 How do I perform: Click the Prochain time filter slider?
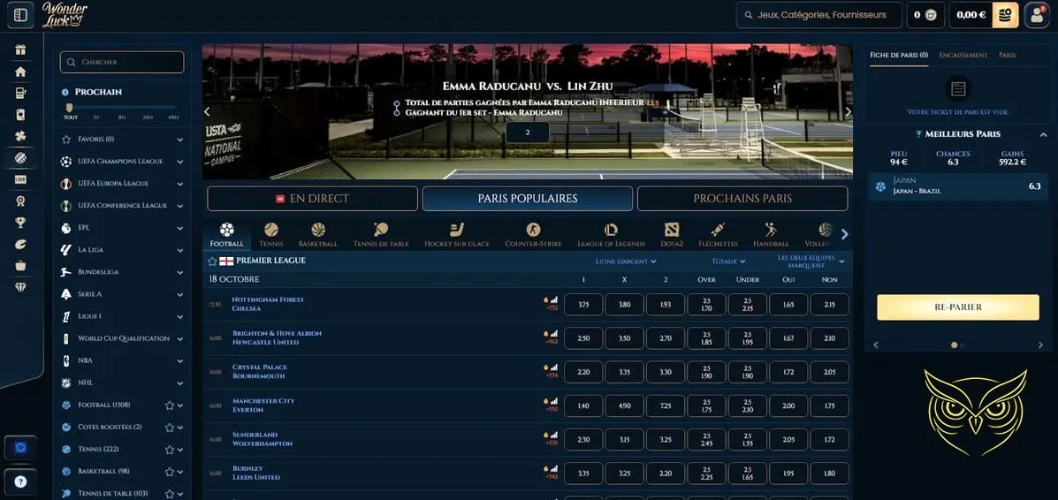coord(71,109)
